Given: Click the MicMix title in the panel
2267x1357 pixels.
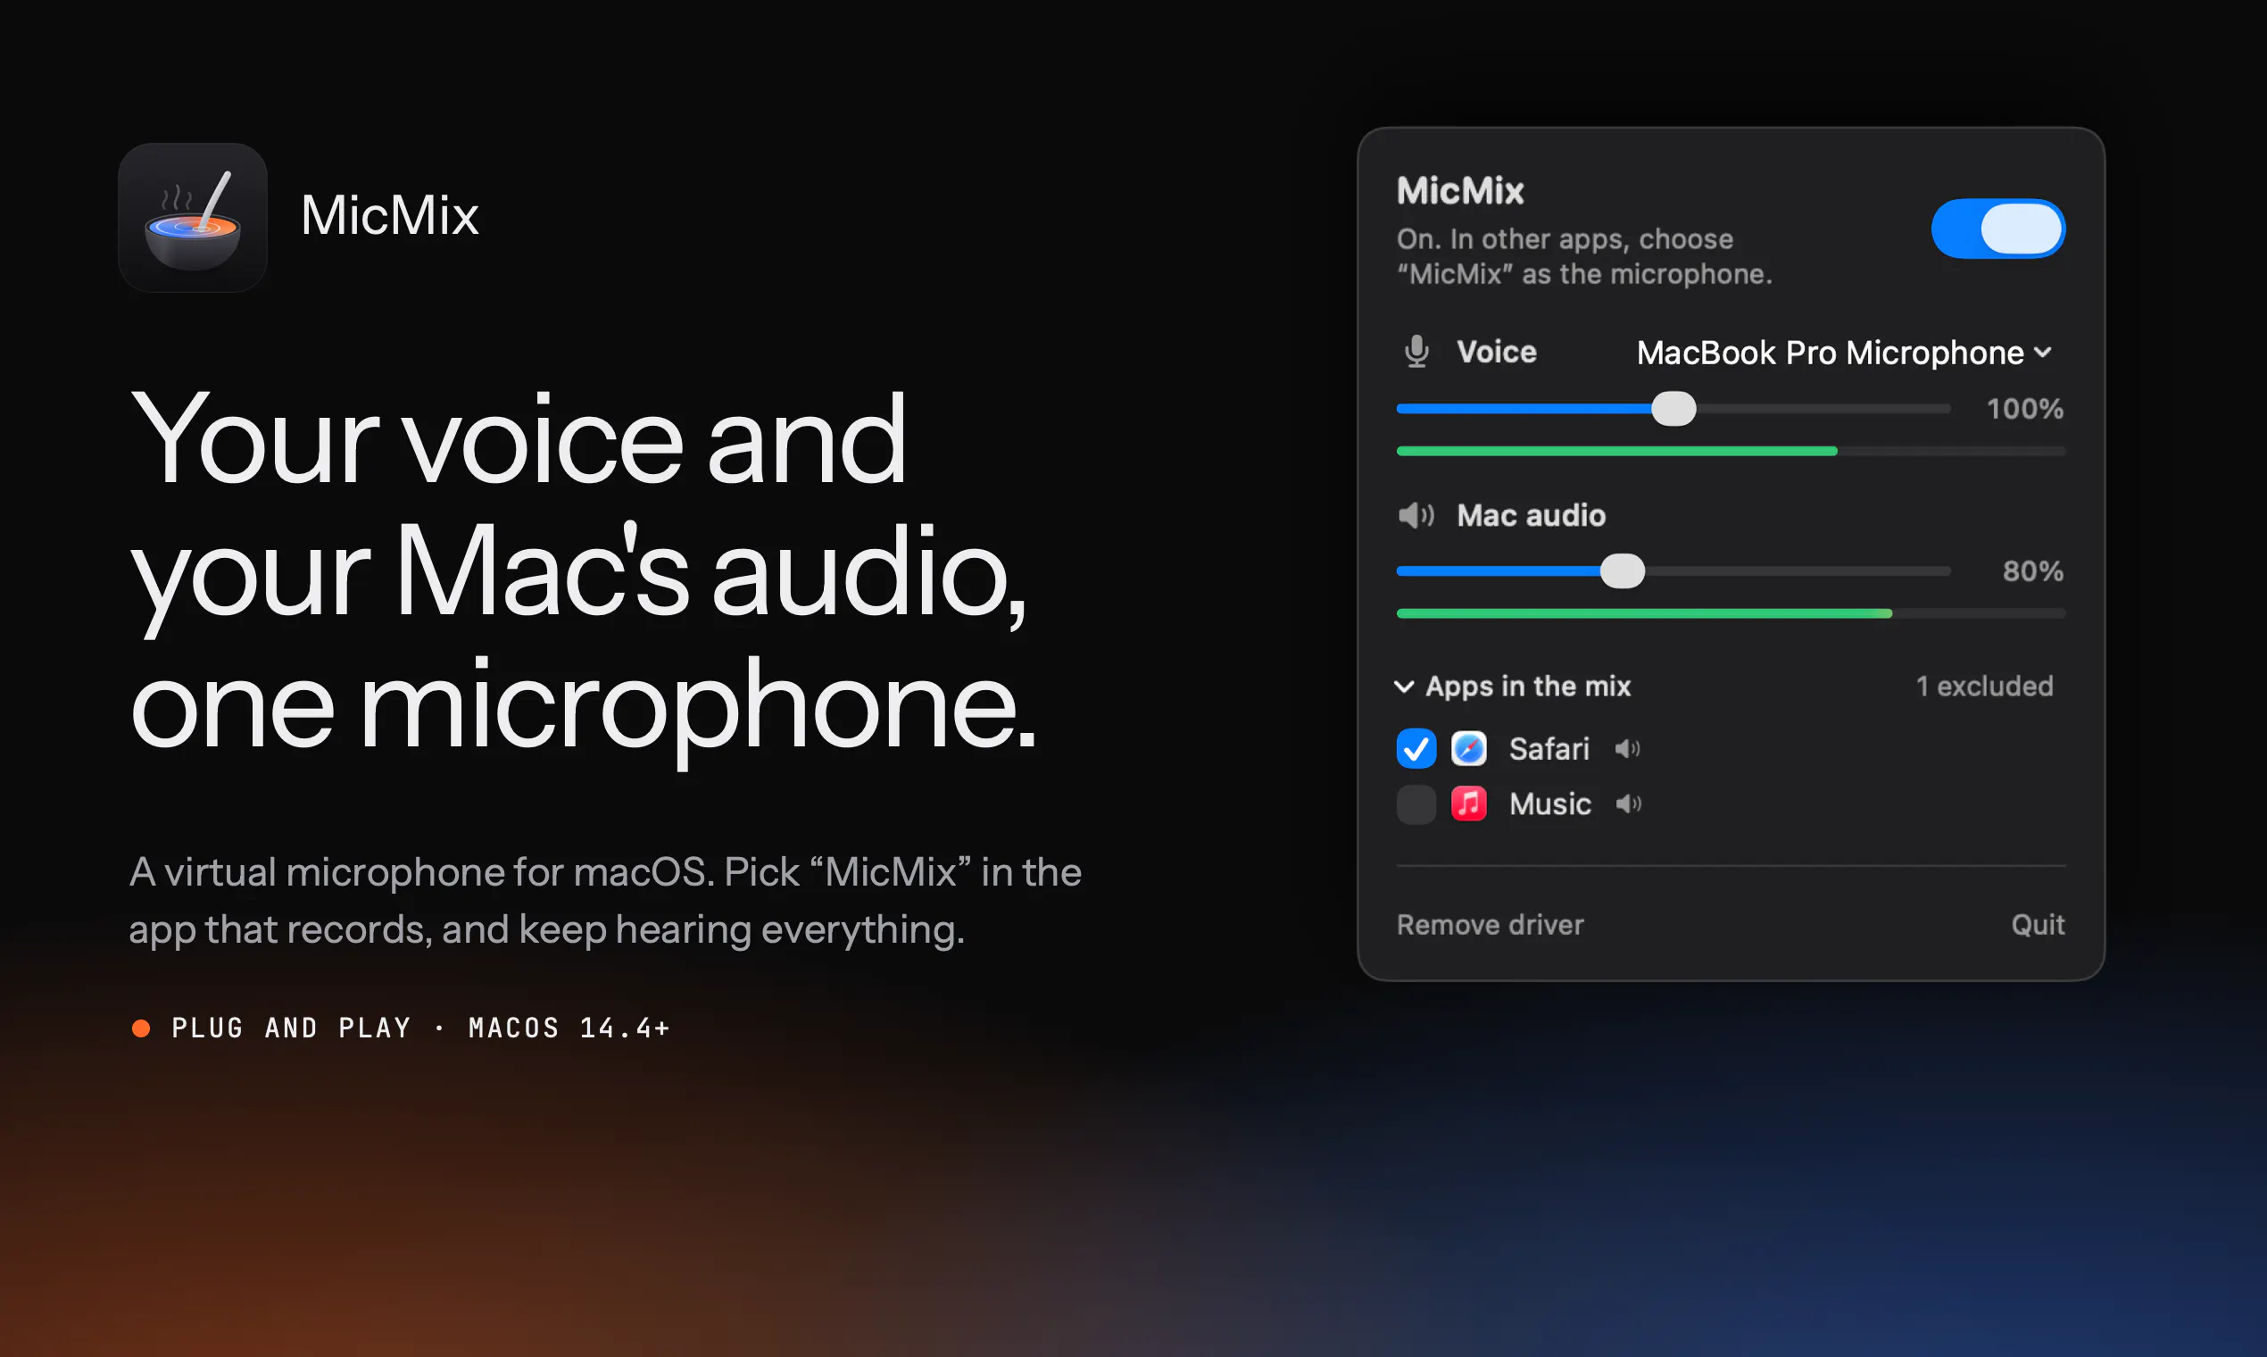Looking at the screenshot, I should point(1460,191).
